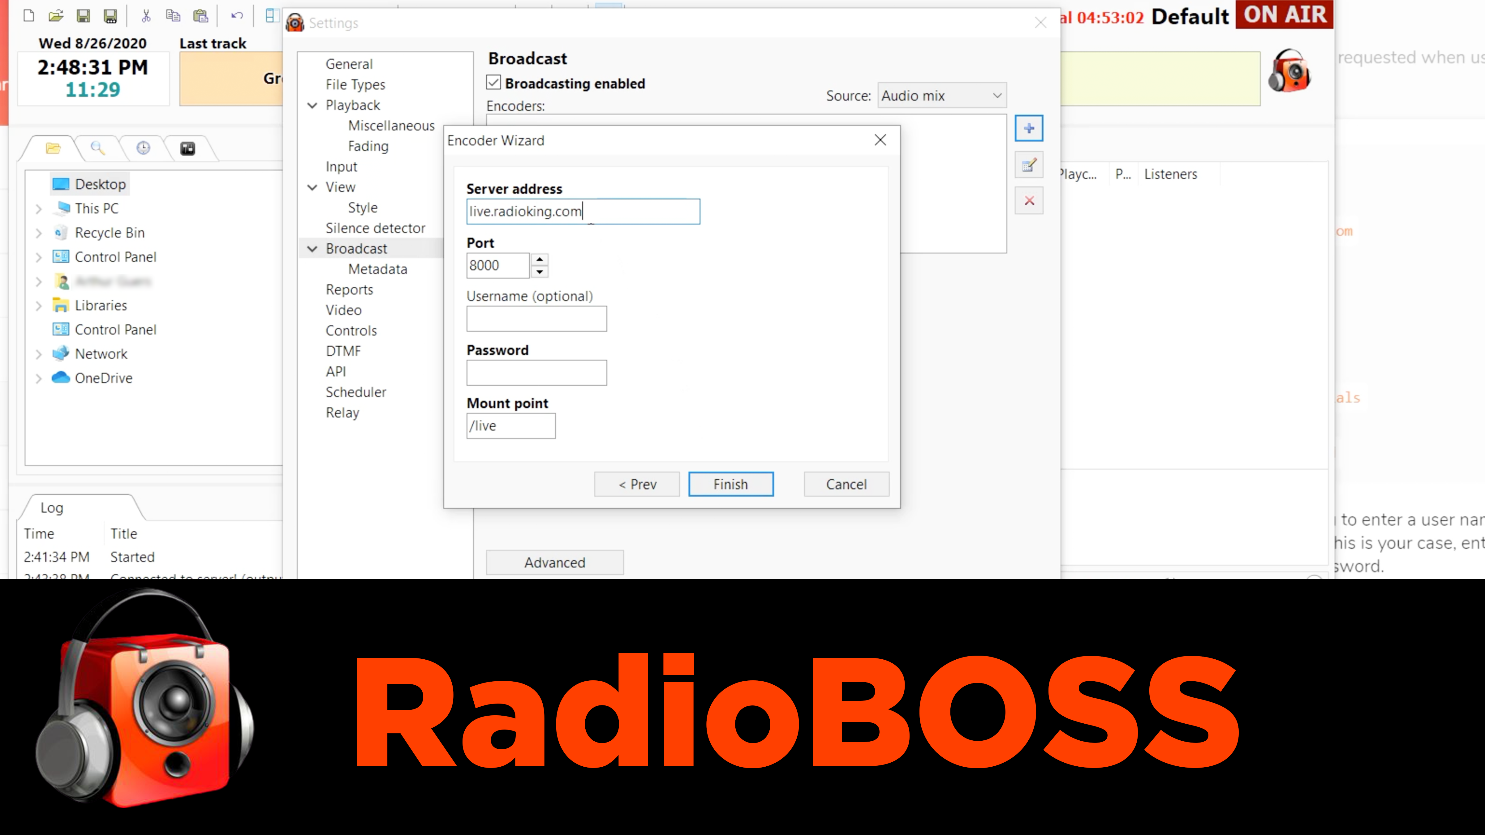Click the Password field
The height and width of the screenshot is (835, 1485).
[x=536, y=373]
